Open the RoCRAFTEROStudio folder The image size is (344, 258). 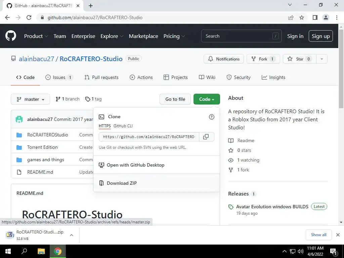click(47, 135)
